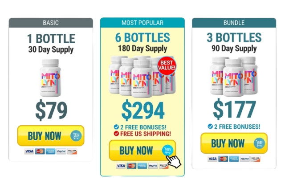The width and height of the screenshot is (285, 196).
Task: Select the Most Popular plan header
Action: click(x=142, y=23)
